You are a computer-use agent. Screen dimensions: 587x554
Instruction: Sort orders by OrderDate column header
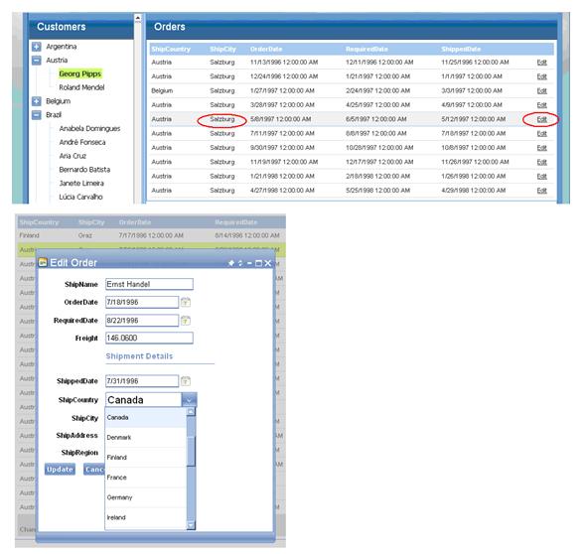[266, 49]
